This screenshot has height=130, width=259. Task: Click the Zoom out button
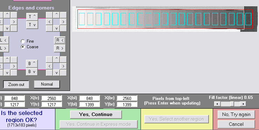point(16,84)
